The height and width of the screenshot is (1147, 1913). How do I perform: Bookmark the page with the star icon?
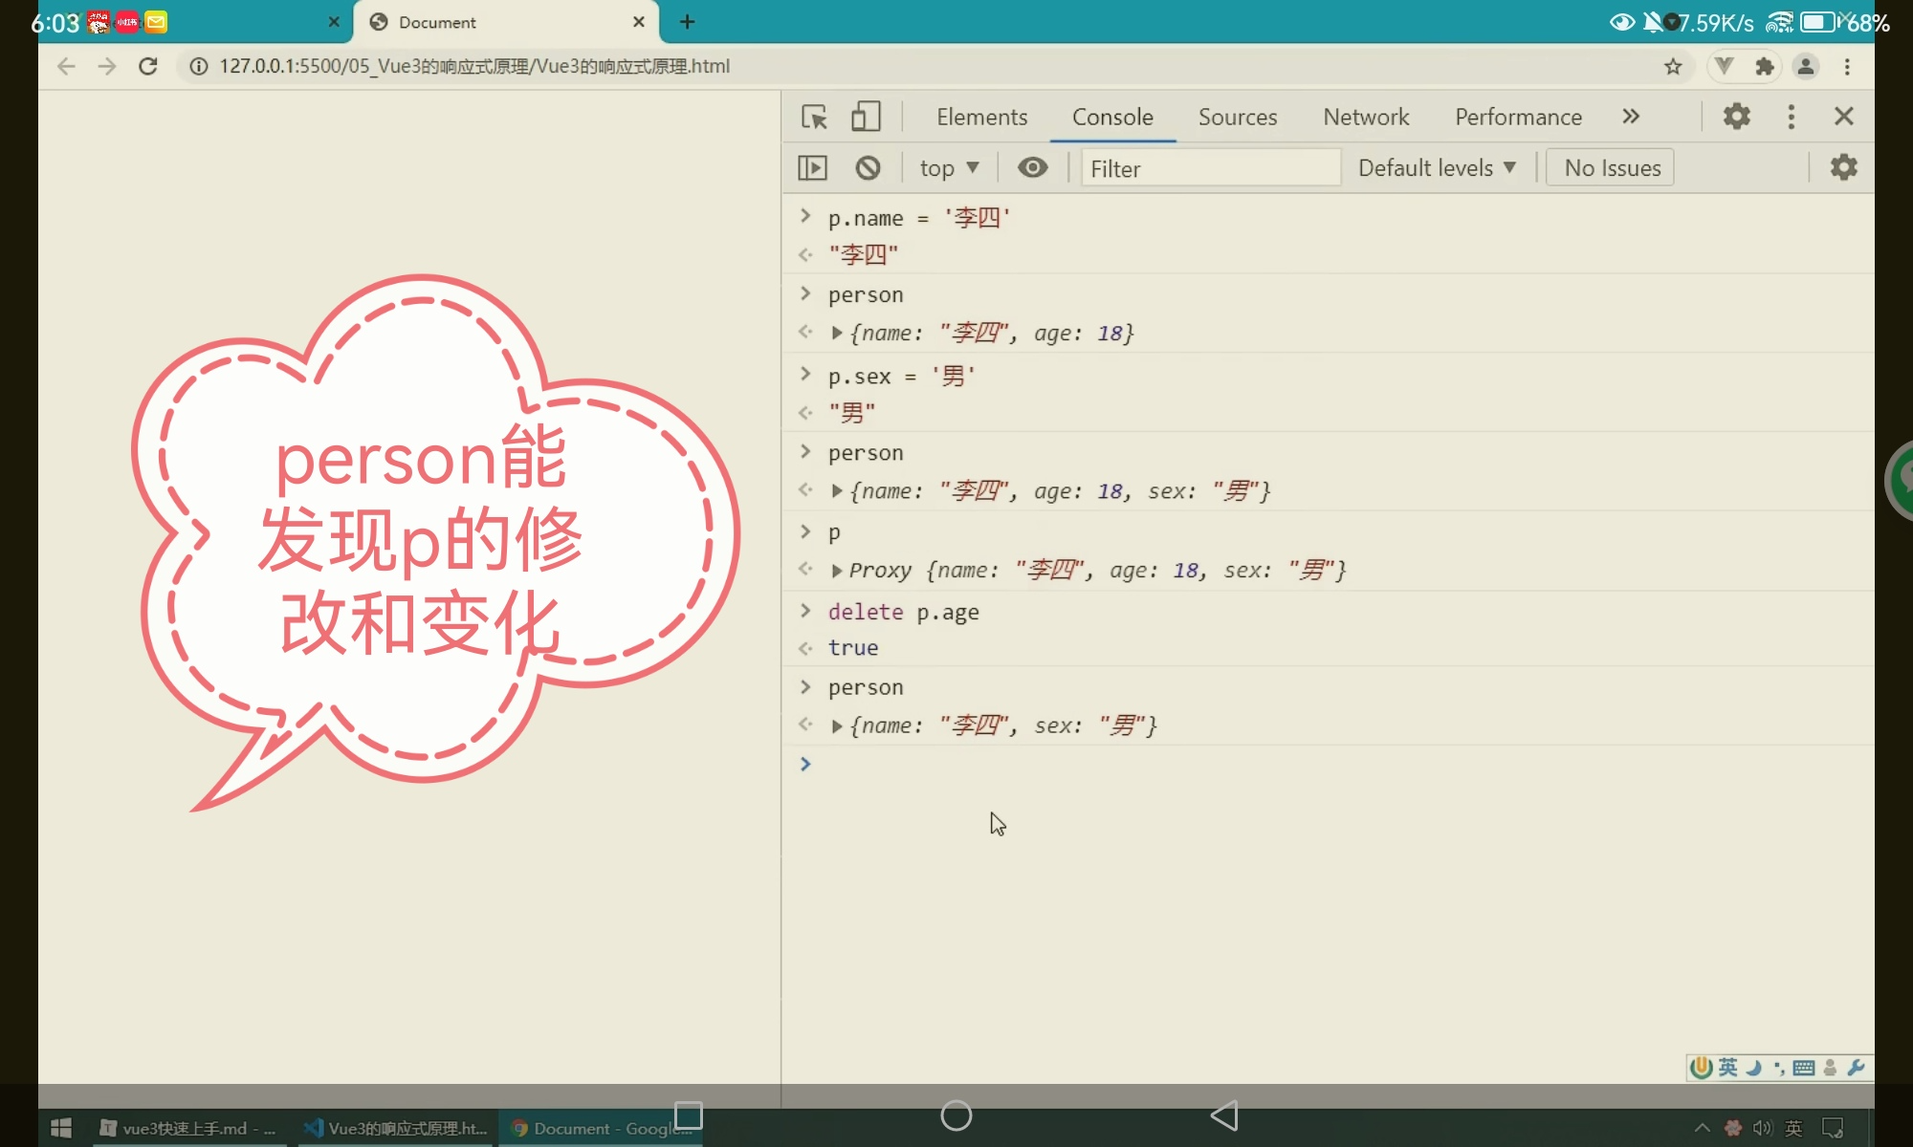1673,66
